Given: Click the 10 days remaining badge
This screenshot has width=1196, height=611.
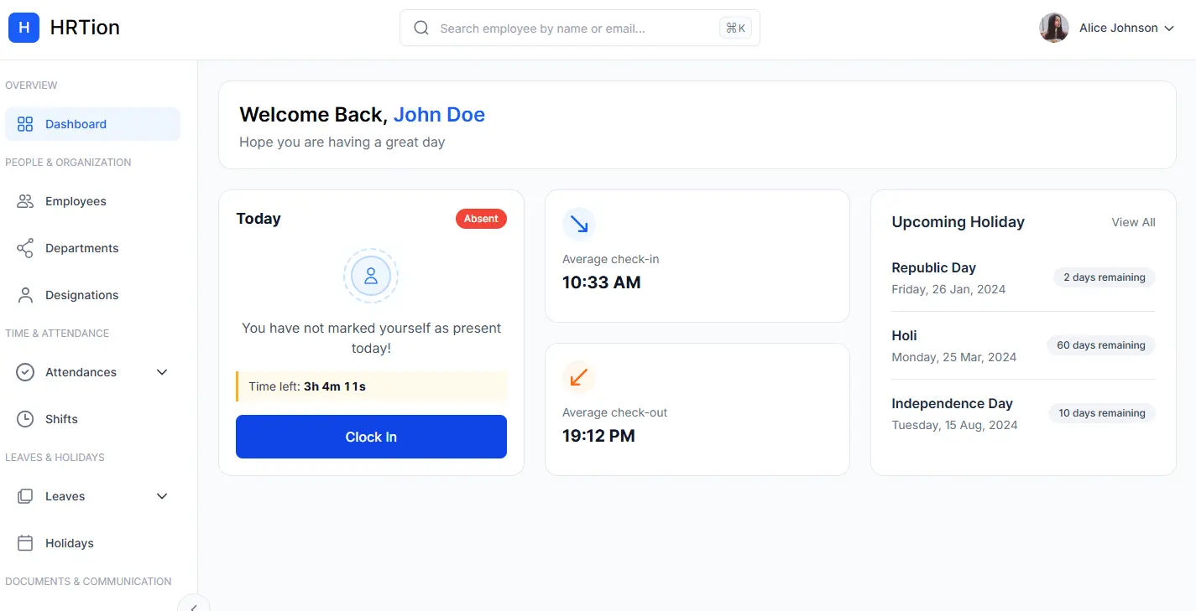Looking at the screenshot, I should tap(1102, 413).
